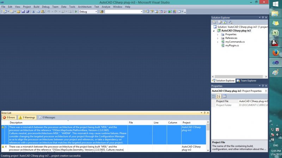Click Solution Explorer Properties icon
Viewport: 282px width, 158px height.
pos(214,22)
